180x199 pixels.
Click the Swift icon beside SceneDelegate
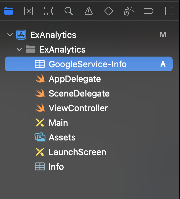coord(40,93)
